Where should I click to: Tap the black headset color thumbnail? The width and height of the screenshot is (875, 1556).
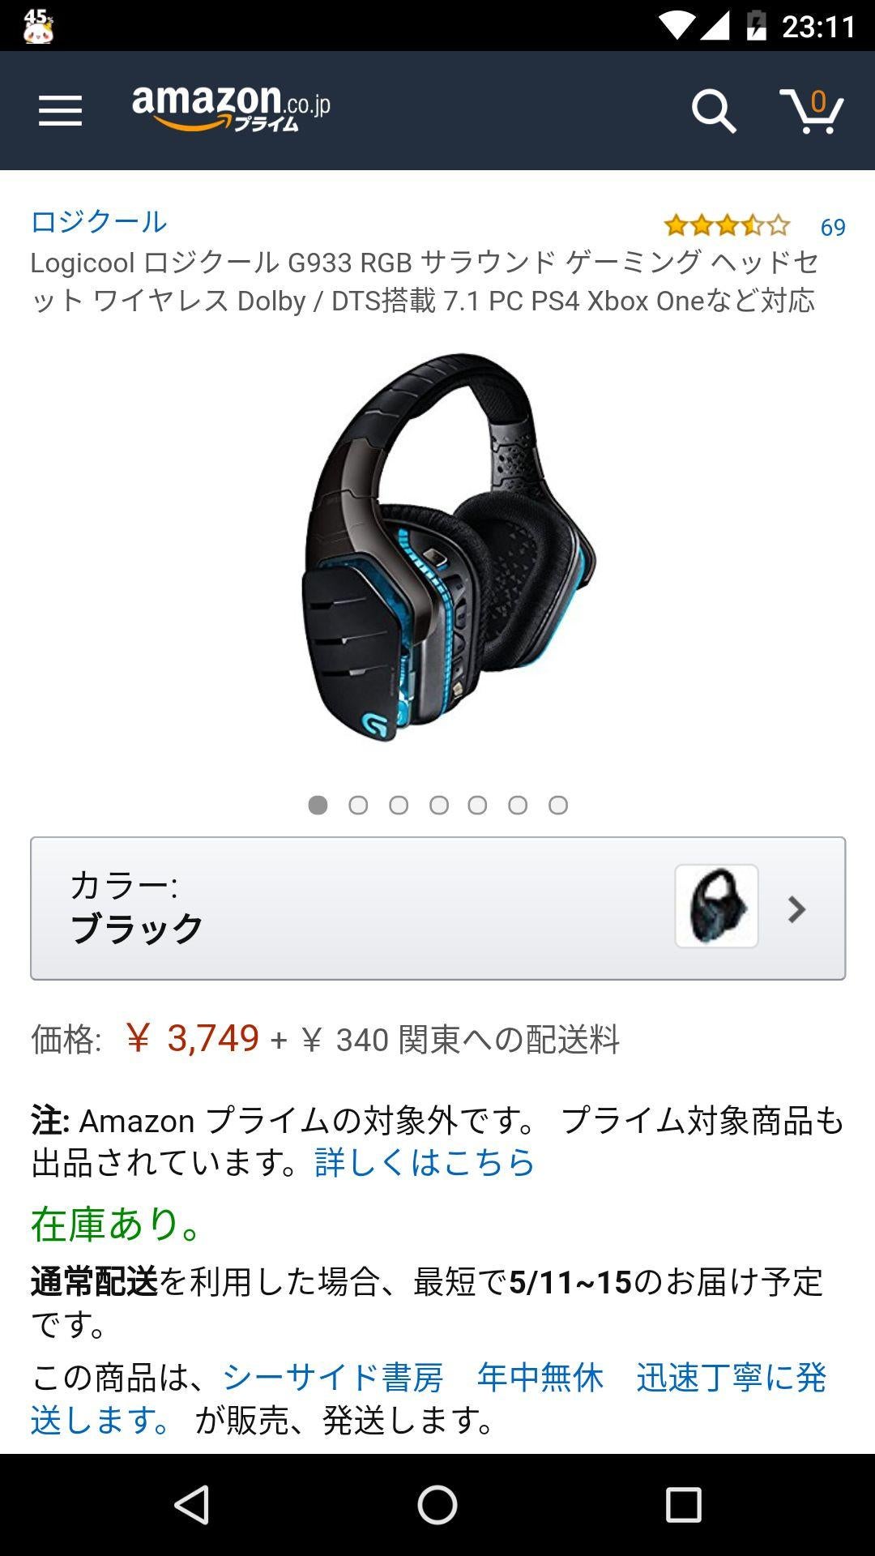tap(717, 906)
